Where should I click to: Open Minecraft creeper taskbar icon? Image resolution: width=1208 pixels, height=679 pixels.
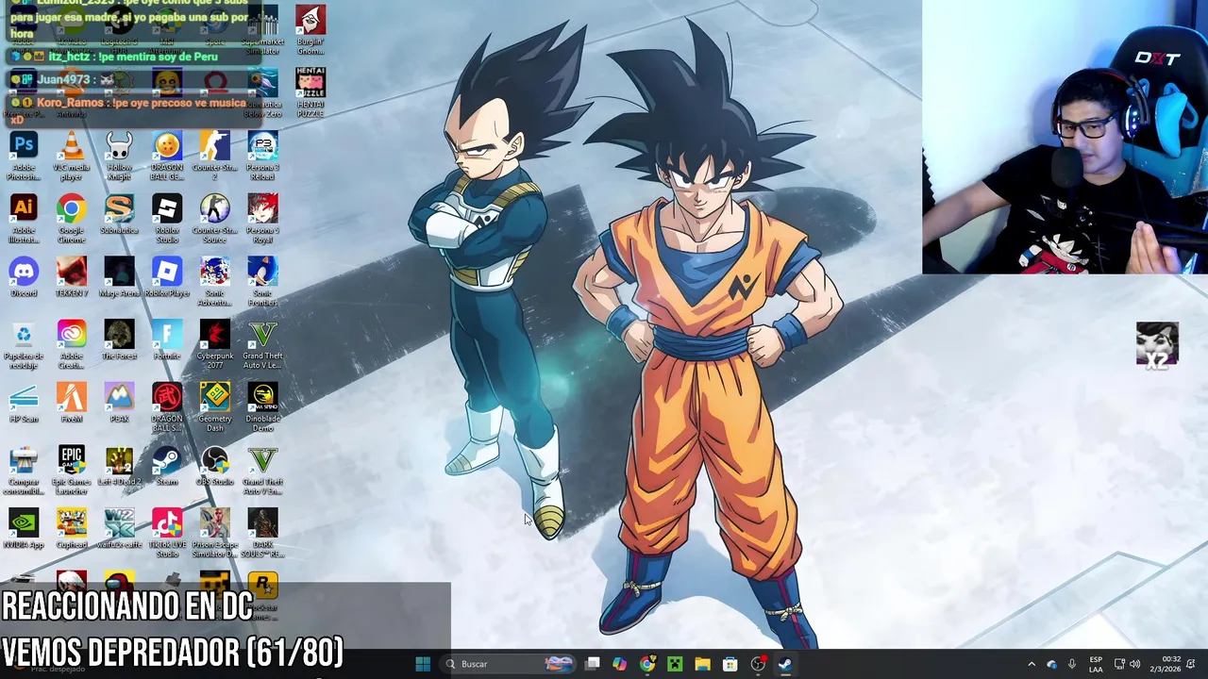(x=675, y=664)
